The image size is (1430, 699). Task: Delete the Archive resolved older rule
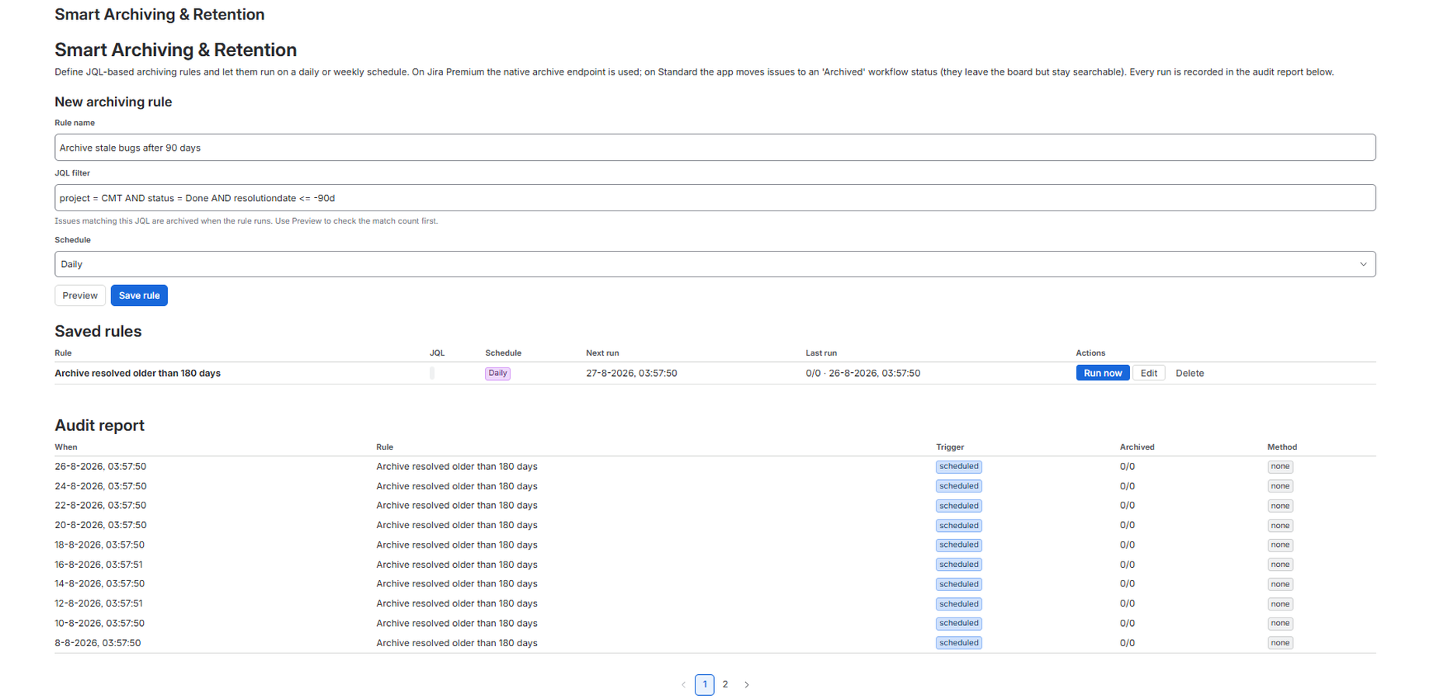coord(1189,373)
